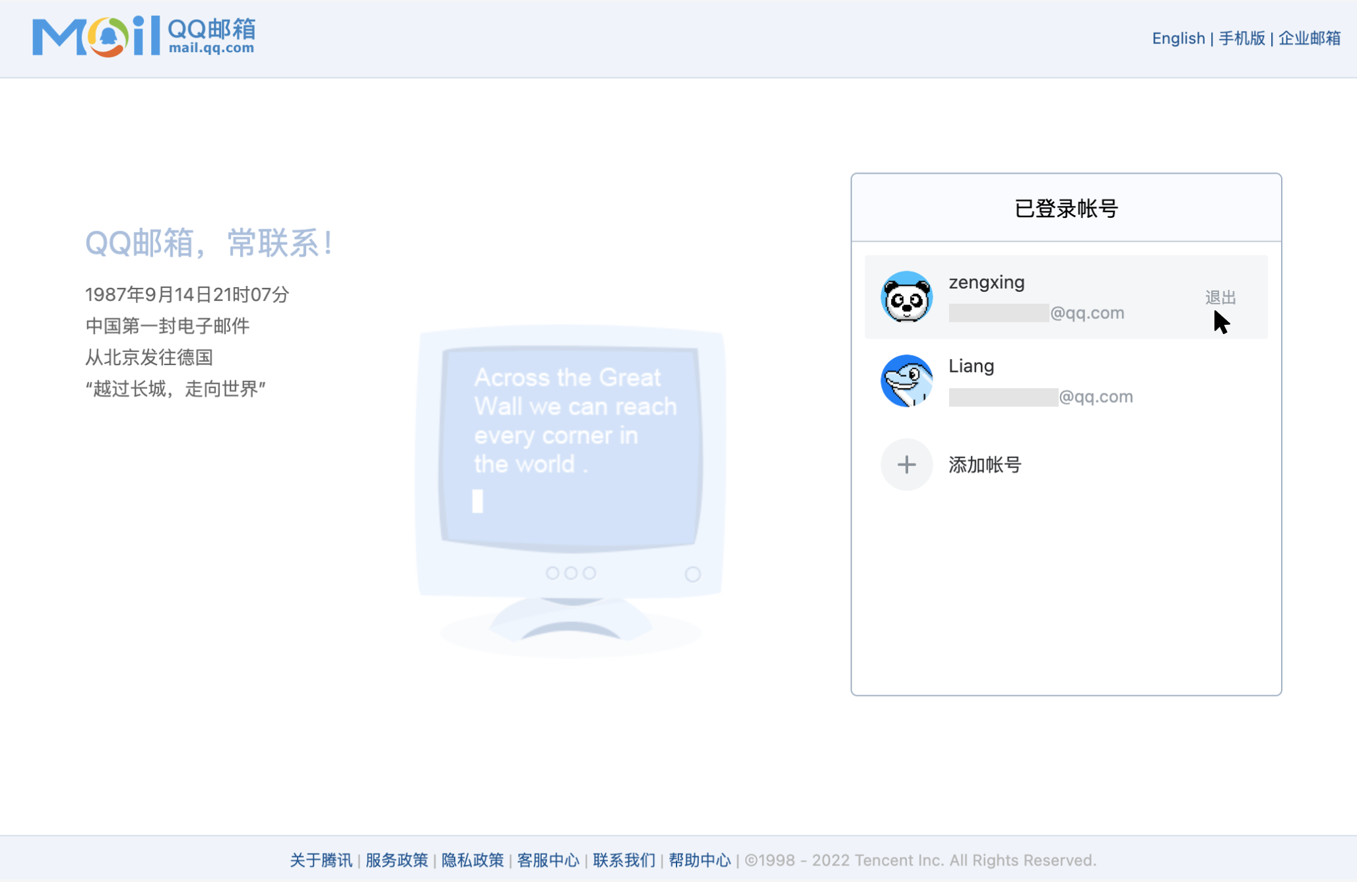
Task: Select Liang's dolphin avatar
Action: tap(907, 381)
